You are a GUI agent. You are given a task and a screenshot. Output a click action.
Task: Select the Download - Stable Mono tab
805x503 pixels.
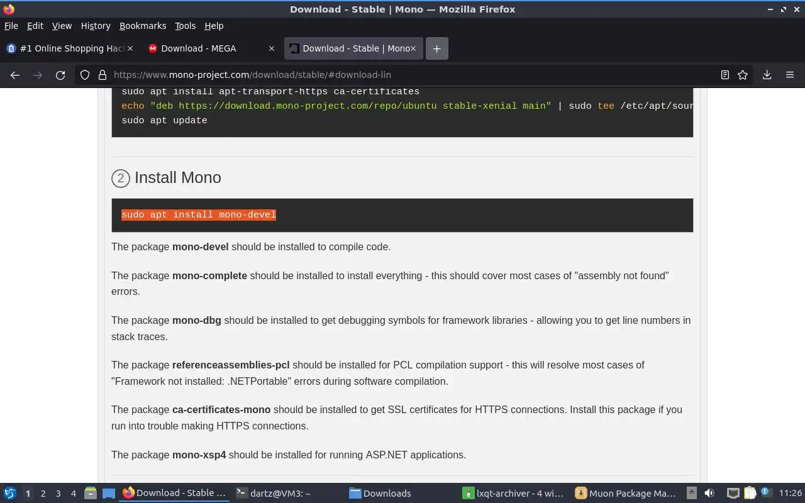353,48
